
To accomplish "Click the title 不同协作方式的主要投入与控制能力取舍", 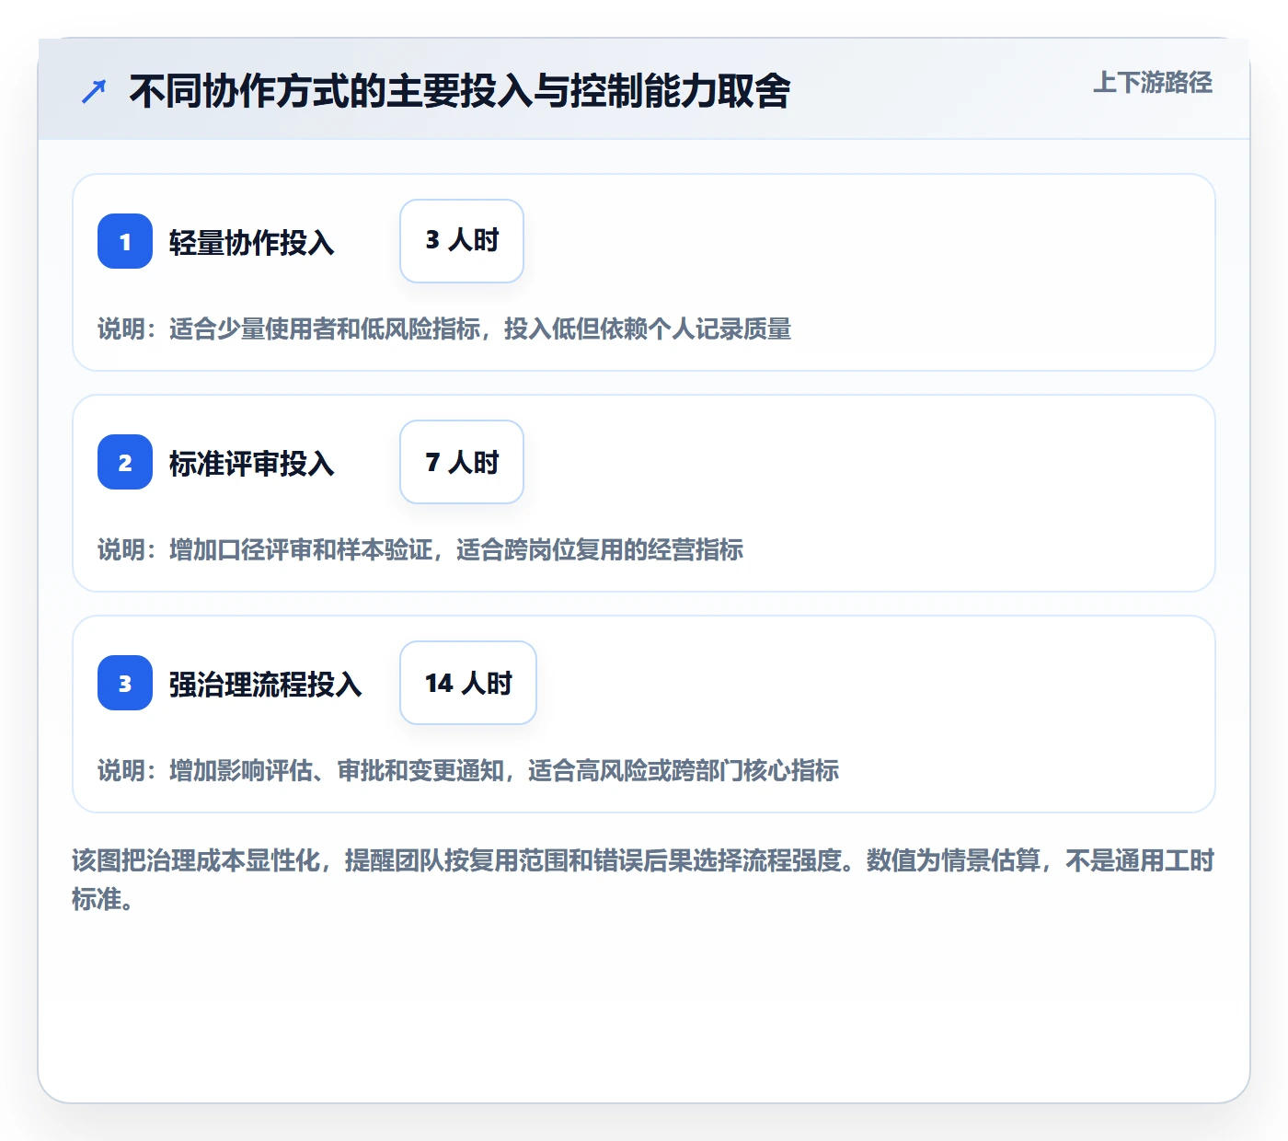I will click(460, 91).
